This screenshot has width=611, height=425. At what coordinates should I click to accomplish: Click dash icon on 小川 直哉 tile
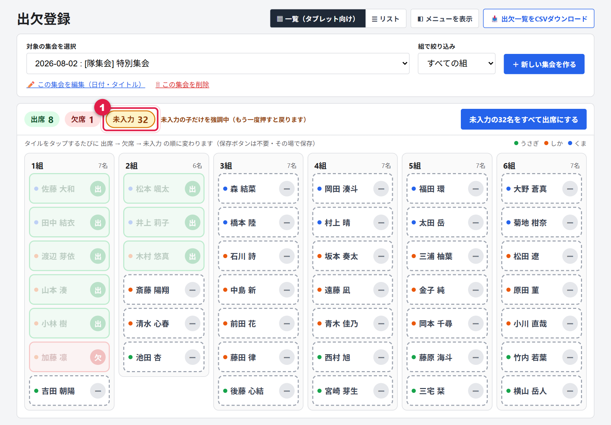click(x=570, y=324)
